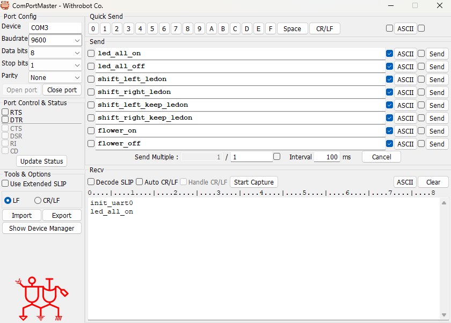Click ASCII button in shift_right_keep_ledon row
451x323 pixels.
pos(405,119)
